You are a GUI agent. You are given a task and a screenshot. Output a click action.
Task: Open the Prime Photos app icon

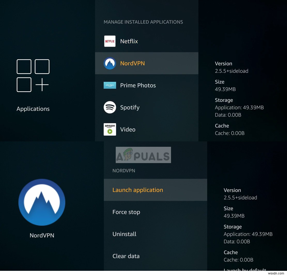click(x=110, y=85)
